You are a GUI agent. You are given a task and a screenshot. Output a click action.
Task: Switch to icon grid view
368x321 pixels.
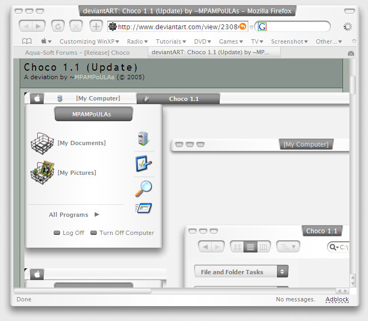(x=237, y=247)
